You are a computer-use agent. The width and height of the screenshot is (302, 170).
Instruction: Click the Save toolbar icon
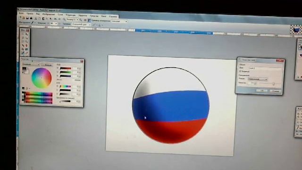point(27,18)
